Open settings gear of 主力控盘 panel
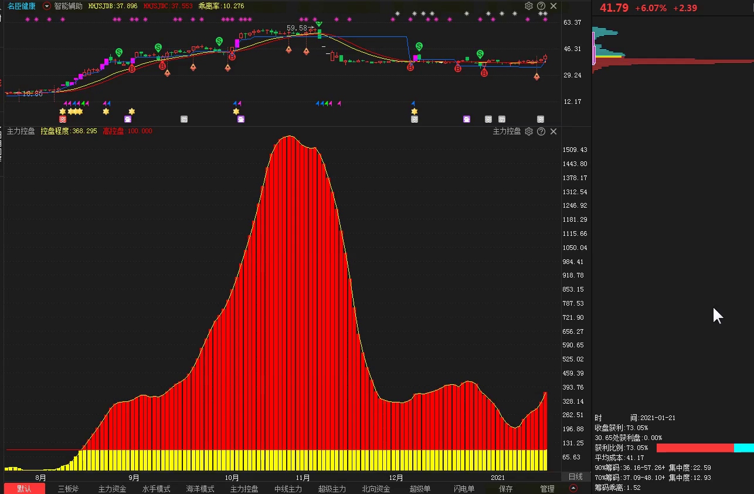 pyautogui.click(x=529, y=131)
